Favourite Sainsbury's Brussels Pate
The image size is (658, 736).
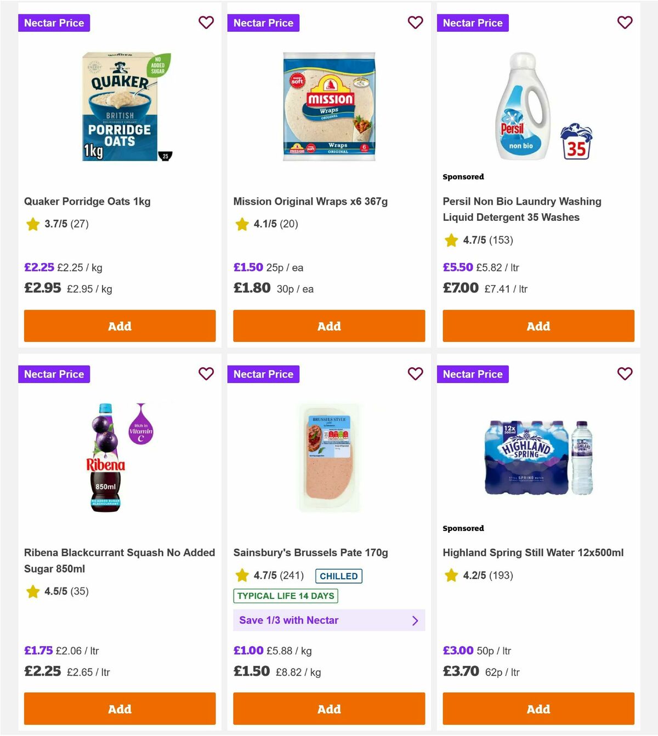point(416,374)
